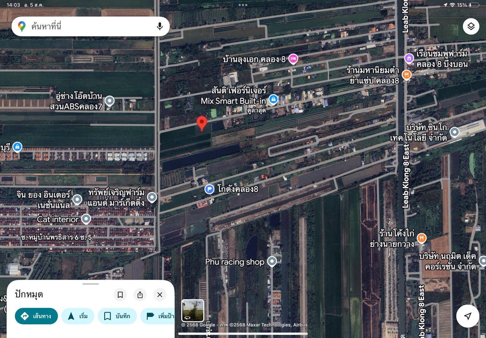Open the บ้านลุงเอก คลอง 8 lodging pin
The width and height of the screenshot is (486, 338).
(293, 59)
